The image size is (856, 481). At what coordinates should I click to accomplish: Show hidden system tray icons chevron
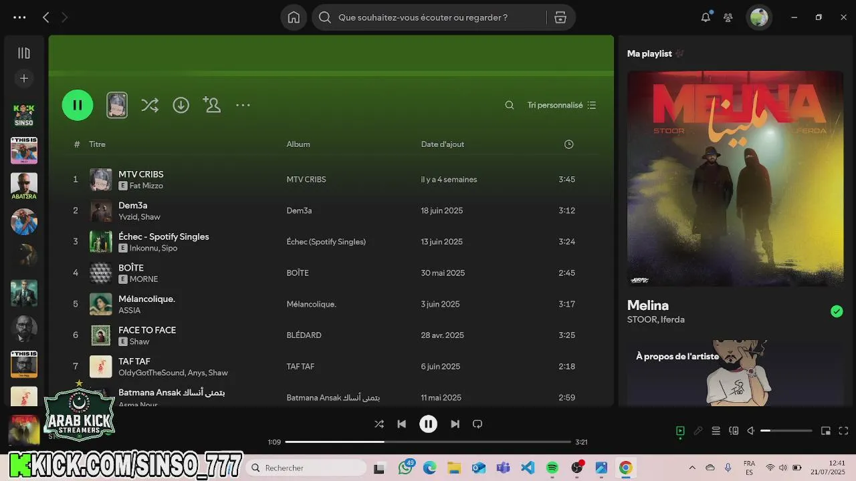pyautogui.click(x=692, y=468)
